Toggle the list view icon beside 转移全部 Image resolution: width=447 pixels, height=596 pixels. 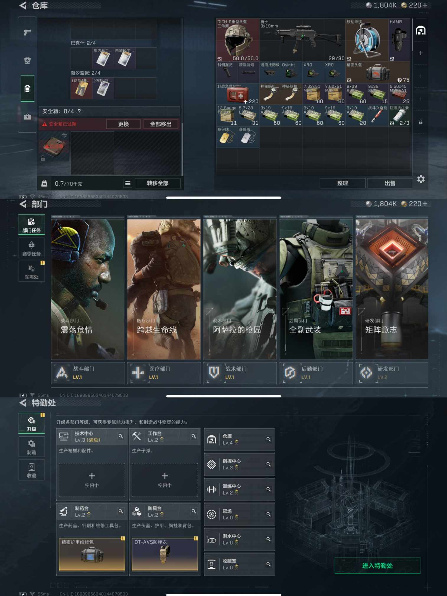[128, 183]
